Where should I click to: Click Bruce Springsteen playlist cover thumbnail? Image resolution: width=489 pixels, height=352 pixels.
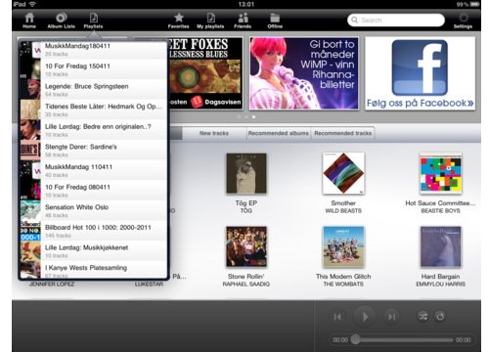pos(30,90)
